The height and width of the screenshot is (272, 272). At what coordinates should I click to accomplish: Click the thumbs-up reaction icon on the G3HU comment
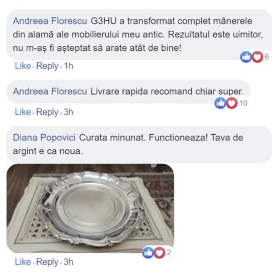[x=246, y=57]
